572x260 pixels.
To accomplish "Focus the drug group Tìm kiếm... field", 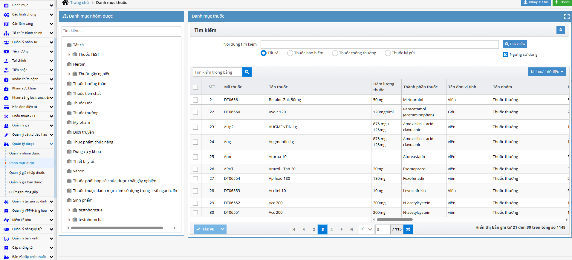I will [x=121, y=30].
